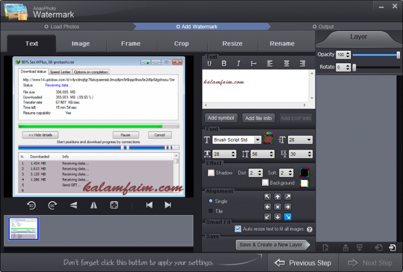Align watermark to middle left

click(268, 207)
